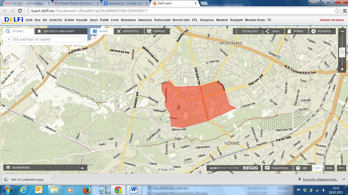Select ENG language option
The width and height of the screenshot is (348, 195).
pos(329,168)
